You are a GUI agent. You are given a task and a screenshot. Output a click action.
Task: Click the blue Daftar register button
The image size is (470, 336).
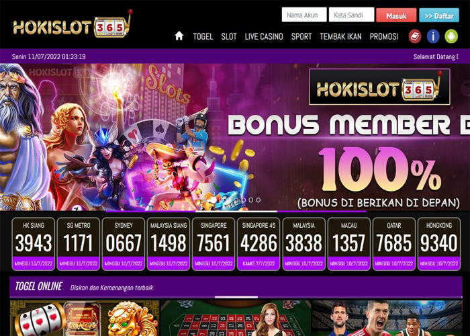click(x=439, y=15)
